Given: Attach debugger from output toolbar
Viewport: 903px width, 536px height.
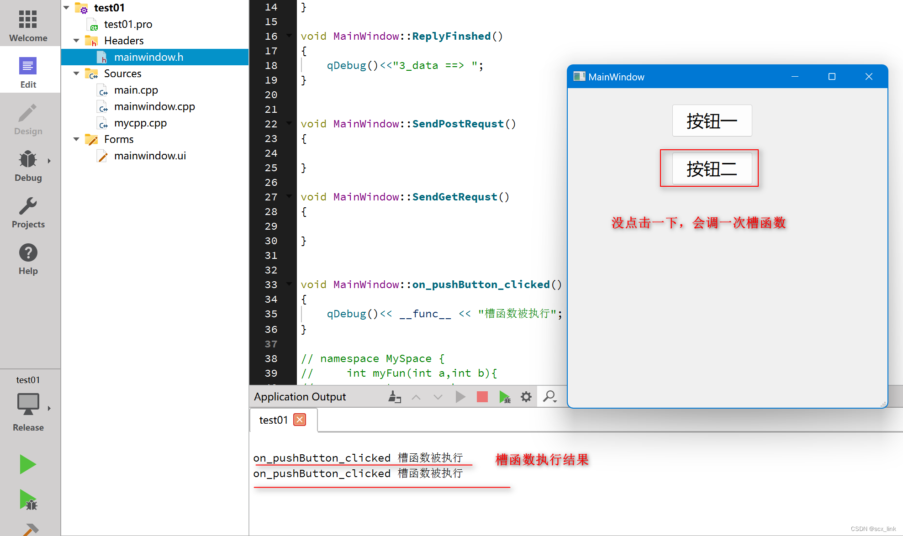Looking at the screenshot, I should (505, 397).
